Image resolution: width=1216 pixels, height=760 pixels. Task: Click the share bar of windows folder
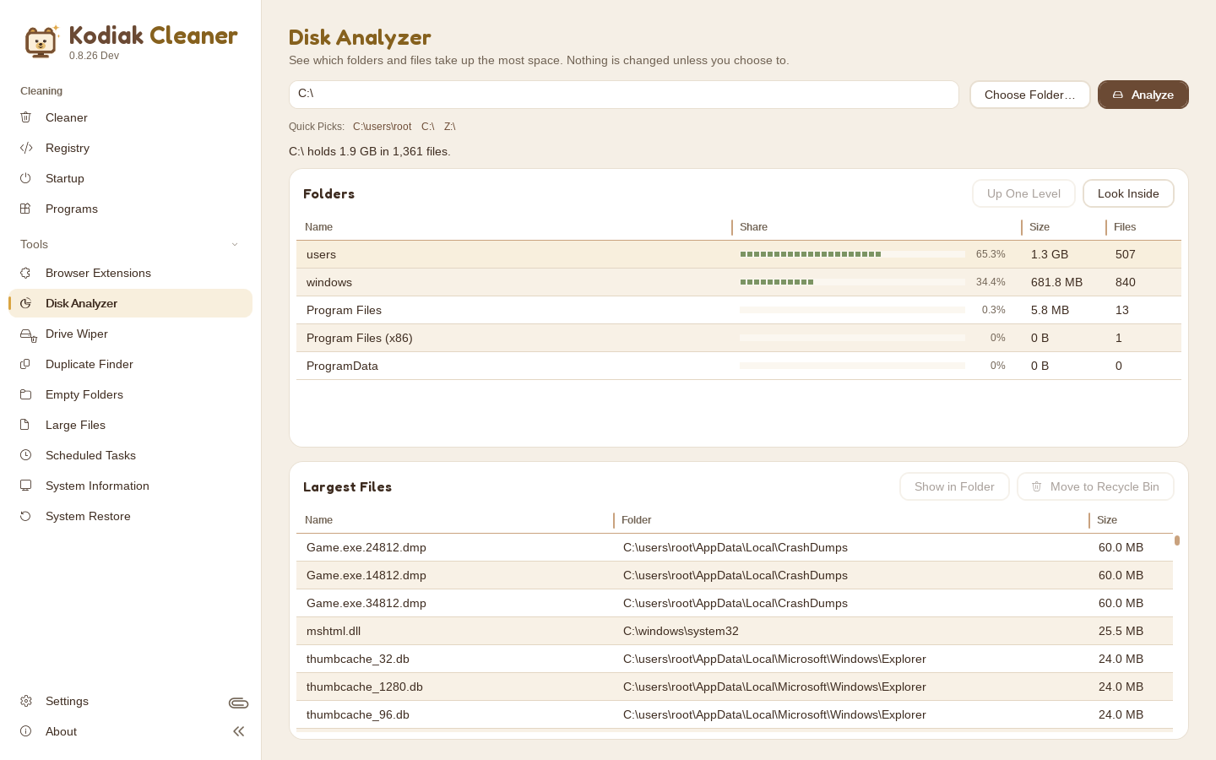point(852,282)
